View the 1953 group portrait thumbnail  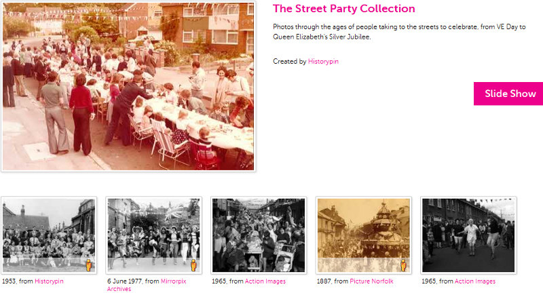click(x=49, y=235)
